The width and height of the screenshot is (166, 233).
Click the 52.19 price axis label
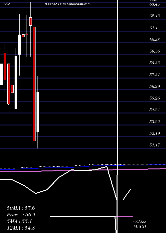click(x=155, y=133)
